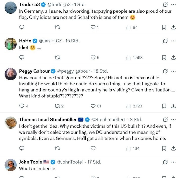Like Trader 53's post
The image size is (180, 178).
[93, 27]
